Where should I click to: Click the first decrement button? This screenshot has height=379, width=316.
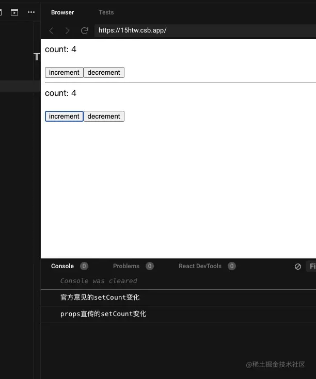[x=104, y=73]
